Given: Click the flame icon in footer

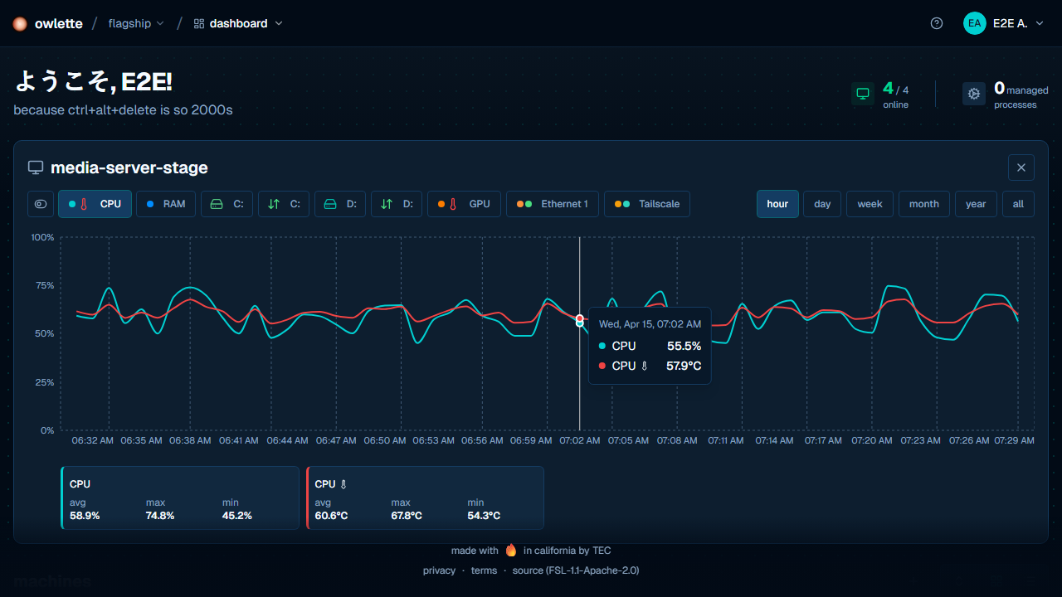Looking at the screenshot, I should click(511, 550).
